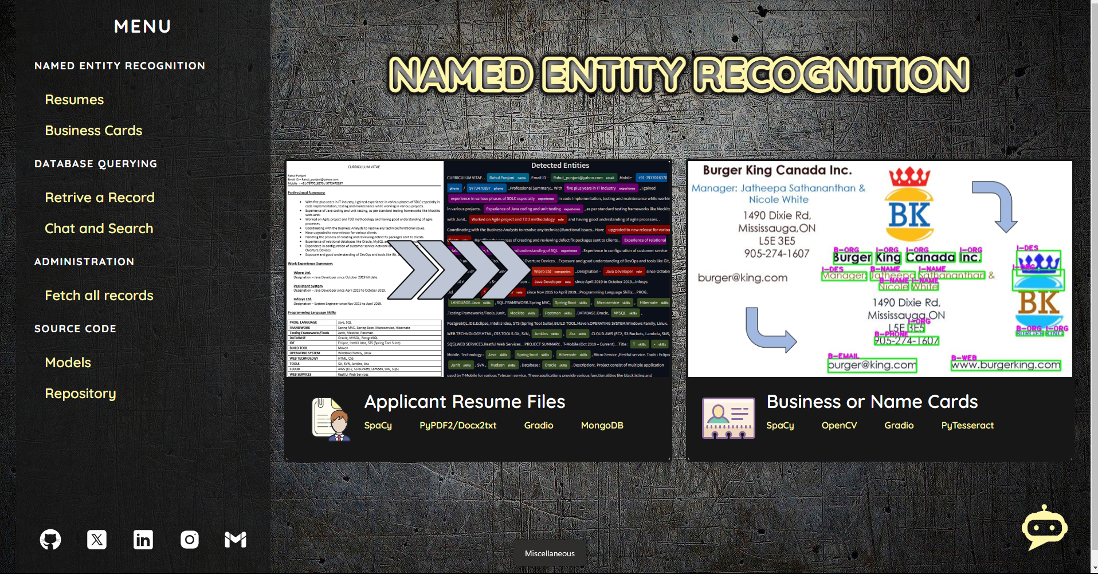Screen dimensions: 1098x574
Task: Click the Business or Name Cards title
Action: tap(872, 402)
